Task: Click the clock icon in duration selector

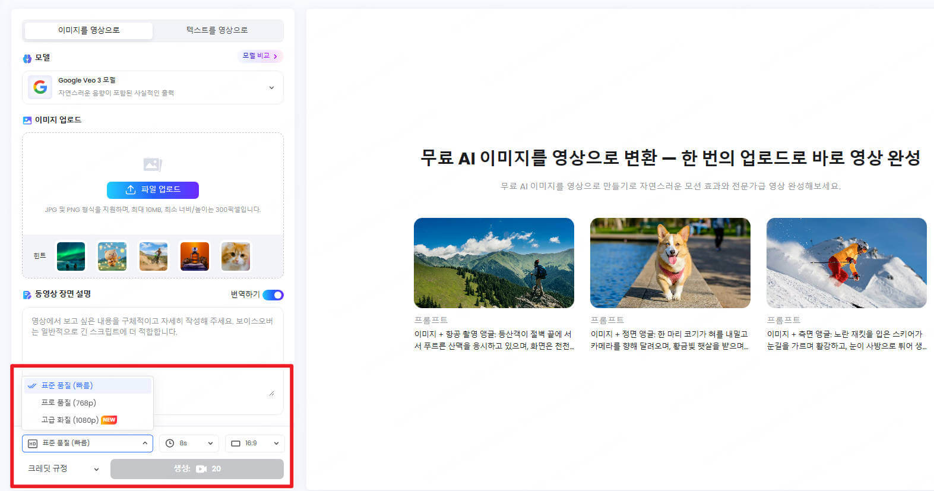Action: pos(170,444)
